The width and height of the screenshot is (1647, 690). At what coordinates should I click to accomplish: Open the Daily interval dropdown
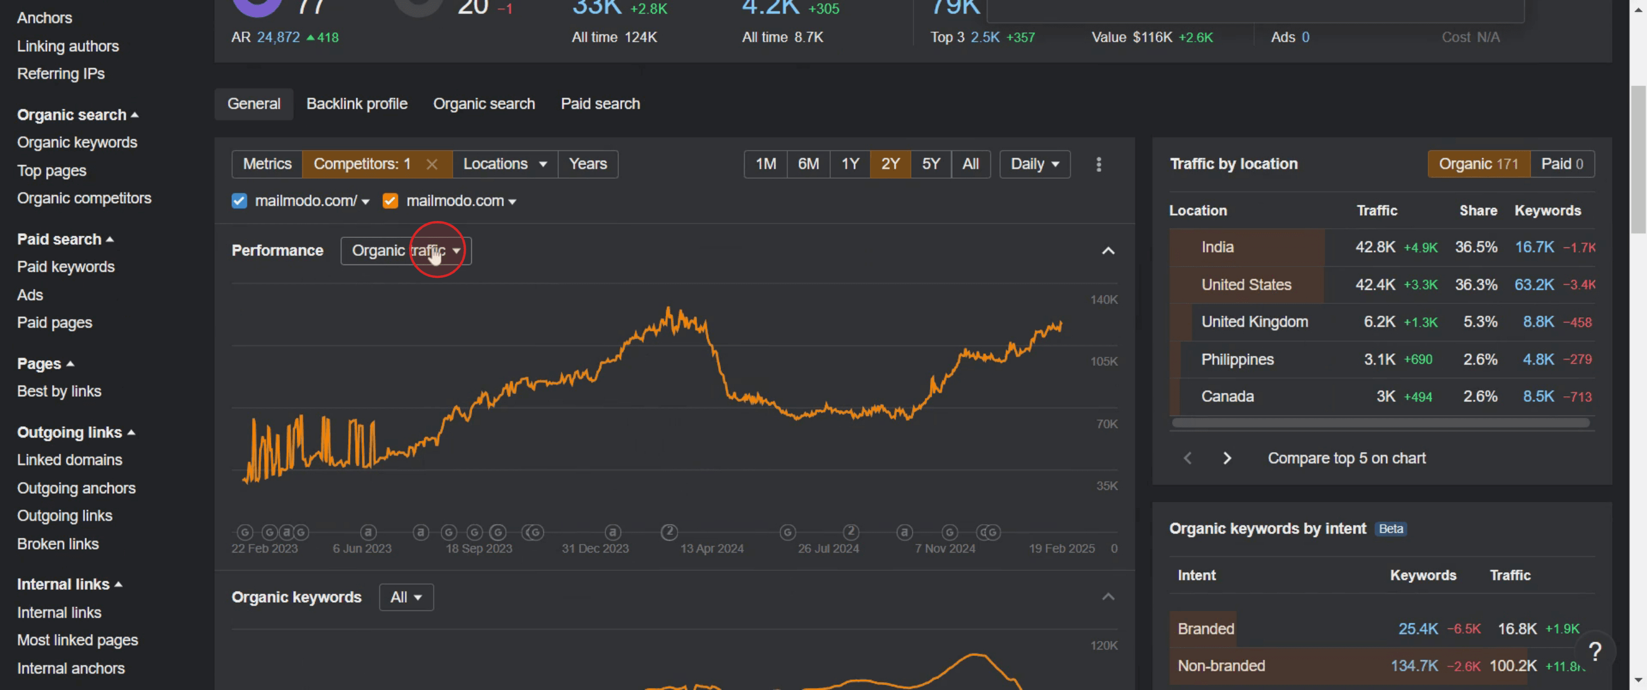1034,165
